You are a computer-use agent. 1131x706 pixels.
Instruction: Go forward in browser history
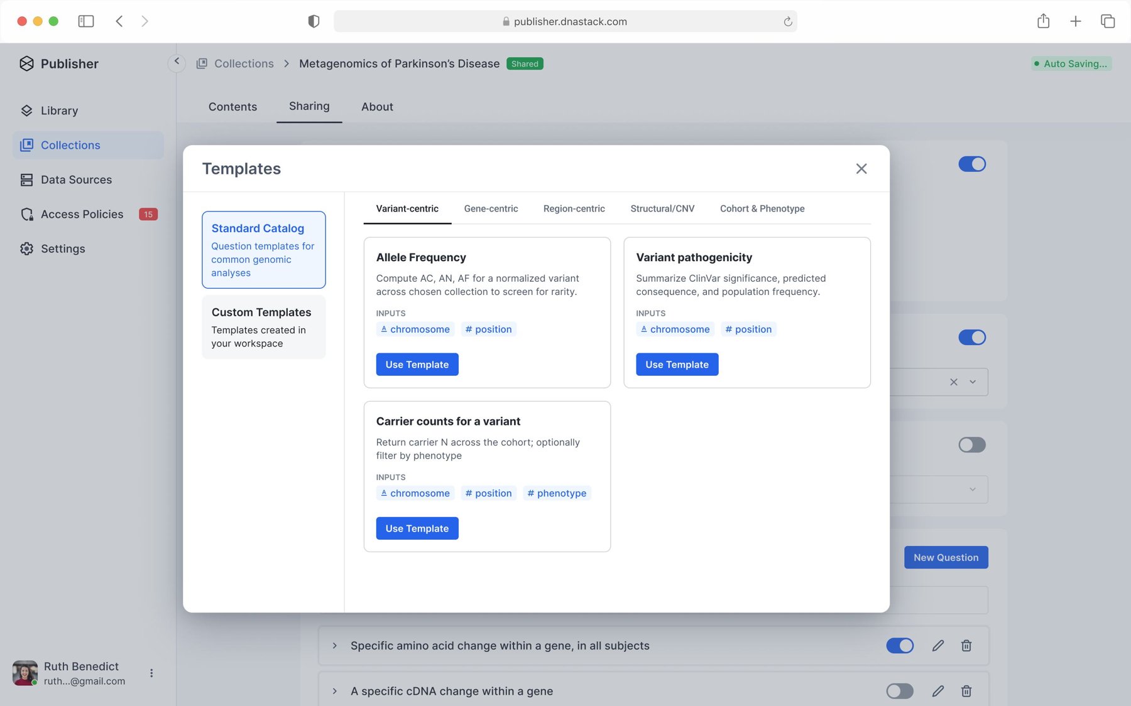[145, 21]
